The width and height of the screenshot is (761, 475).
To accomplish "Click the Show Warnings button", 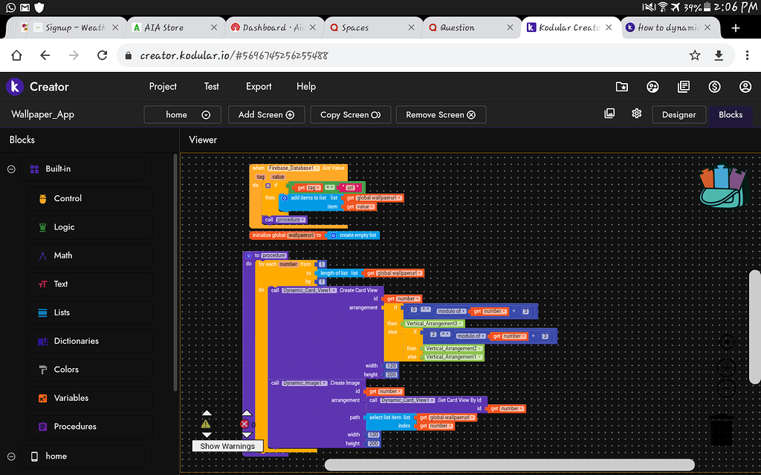I will [x=227, y=446].
